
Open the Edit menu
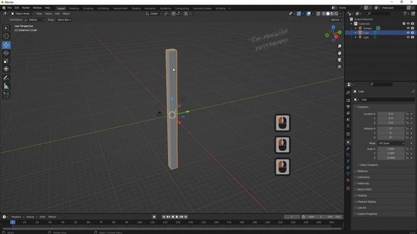click(17, 8)
